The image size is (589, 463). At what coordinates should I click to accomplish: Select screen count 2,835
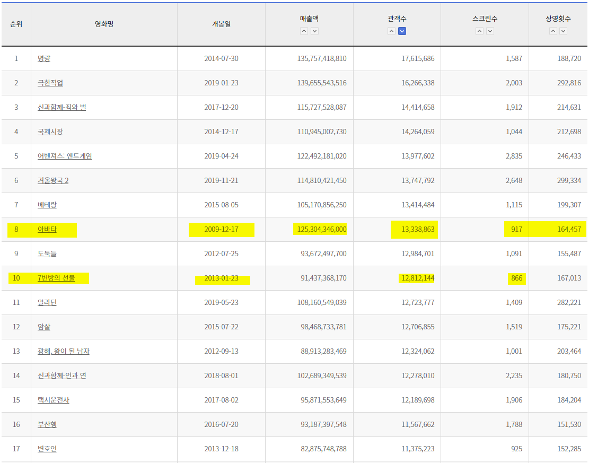click(x=514, y=156)
